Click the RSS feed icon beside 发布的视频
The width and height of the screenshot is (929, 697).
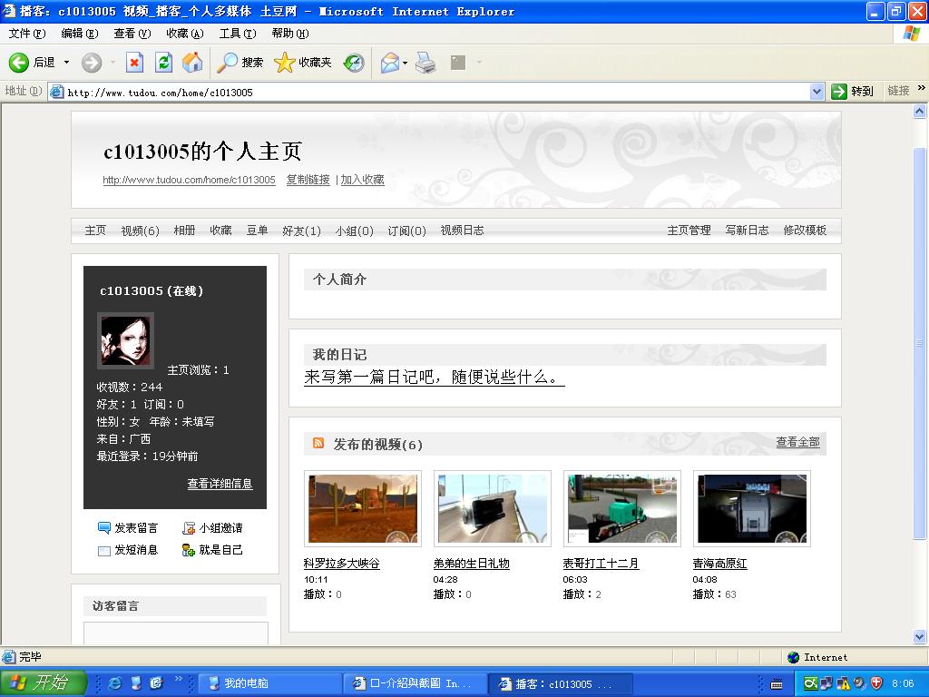point(318,444)
